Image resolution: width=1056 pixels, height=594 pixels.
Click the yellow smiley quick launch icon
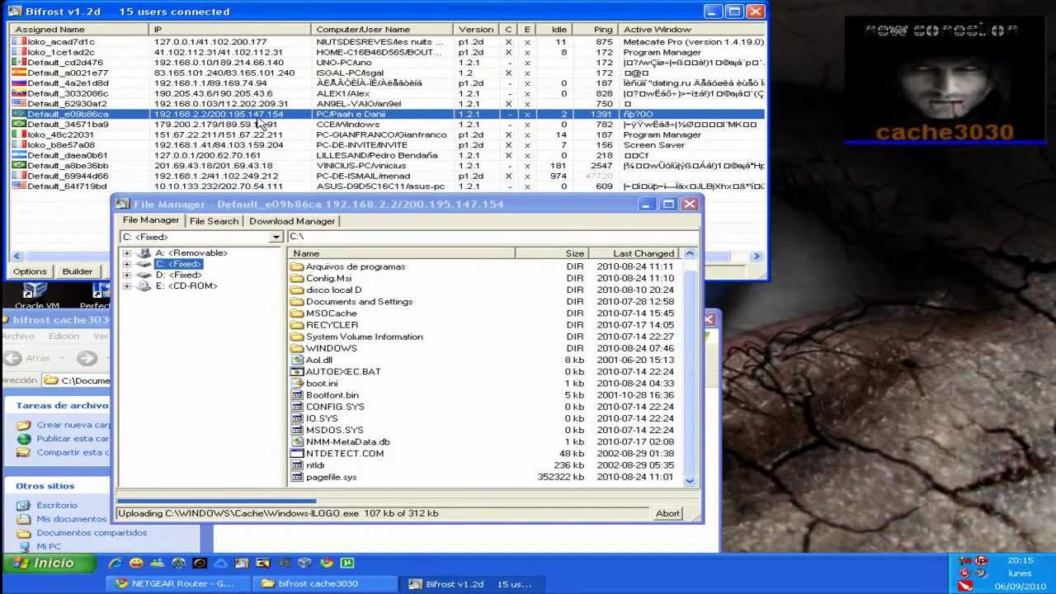point(136,563)
